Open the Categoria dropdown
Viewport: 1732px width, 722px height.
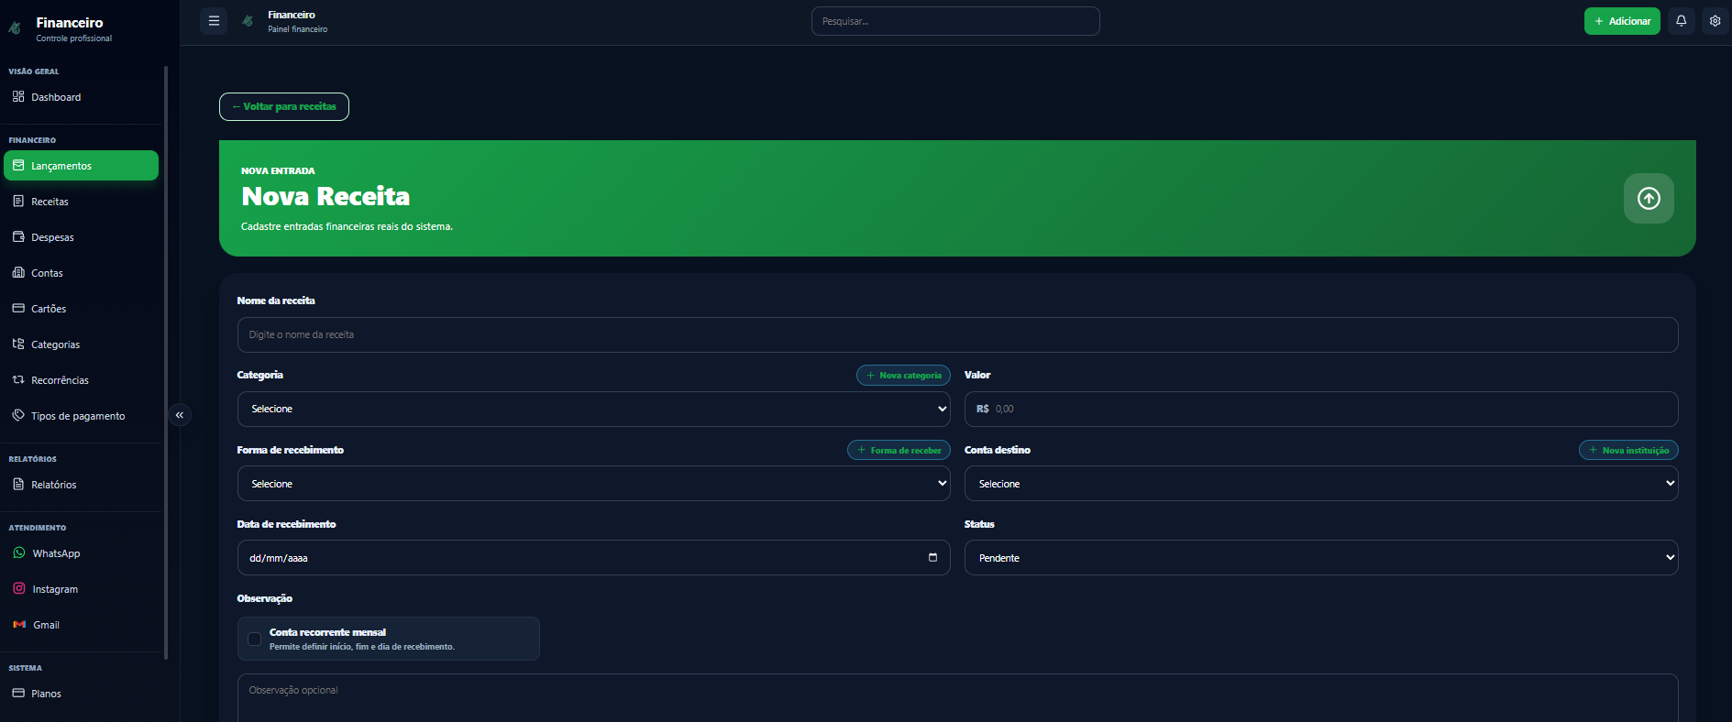(594, 409)
